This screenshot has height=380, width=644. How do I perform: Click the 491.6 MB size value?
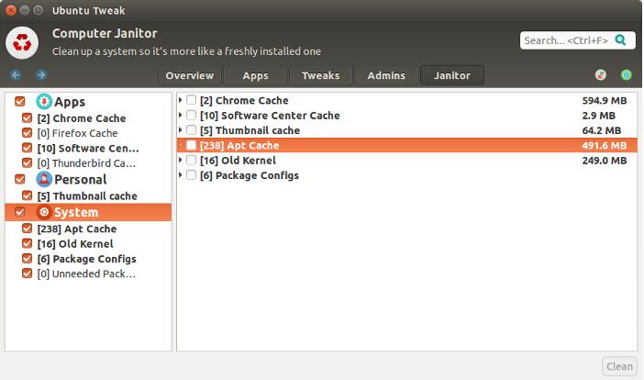pyautogui.click(x=605, y=145)
